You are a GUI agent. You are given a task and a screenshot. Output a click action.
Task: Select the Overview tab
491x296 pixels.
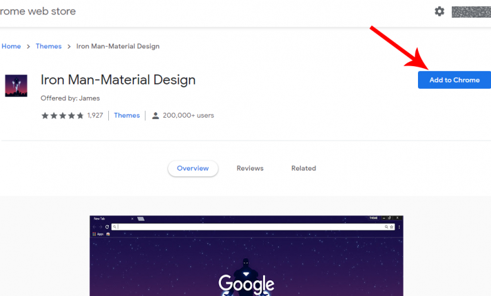[193, 169]
